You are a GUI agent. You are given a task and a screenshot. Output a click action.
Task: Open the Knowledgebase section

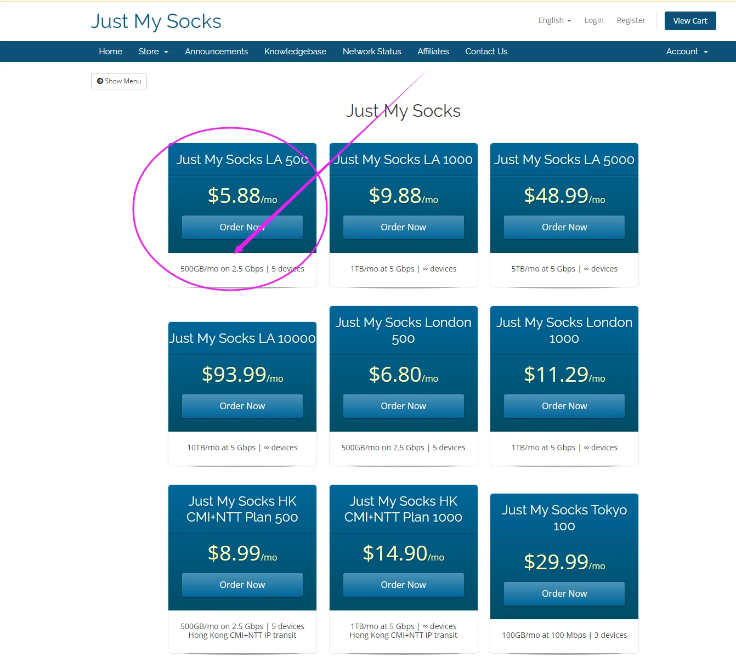(295, 52)
